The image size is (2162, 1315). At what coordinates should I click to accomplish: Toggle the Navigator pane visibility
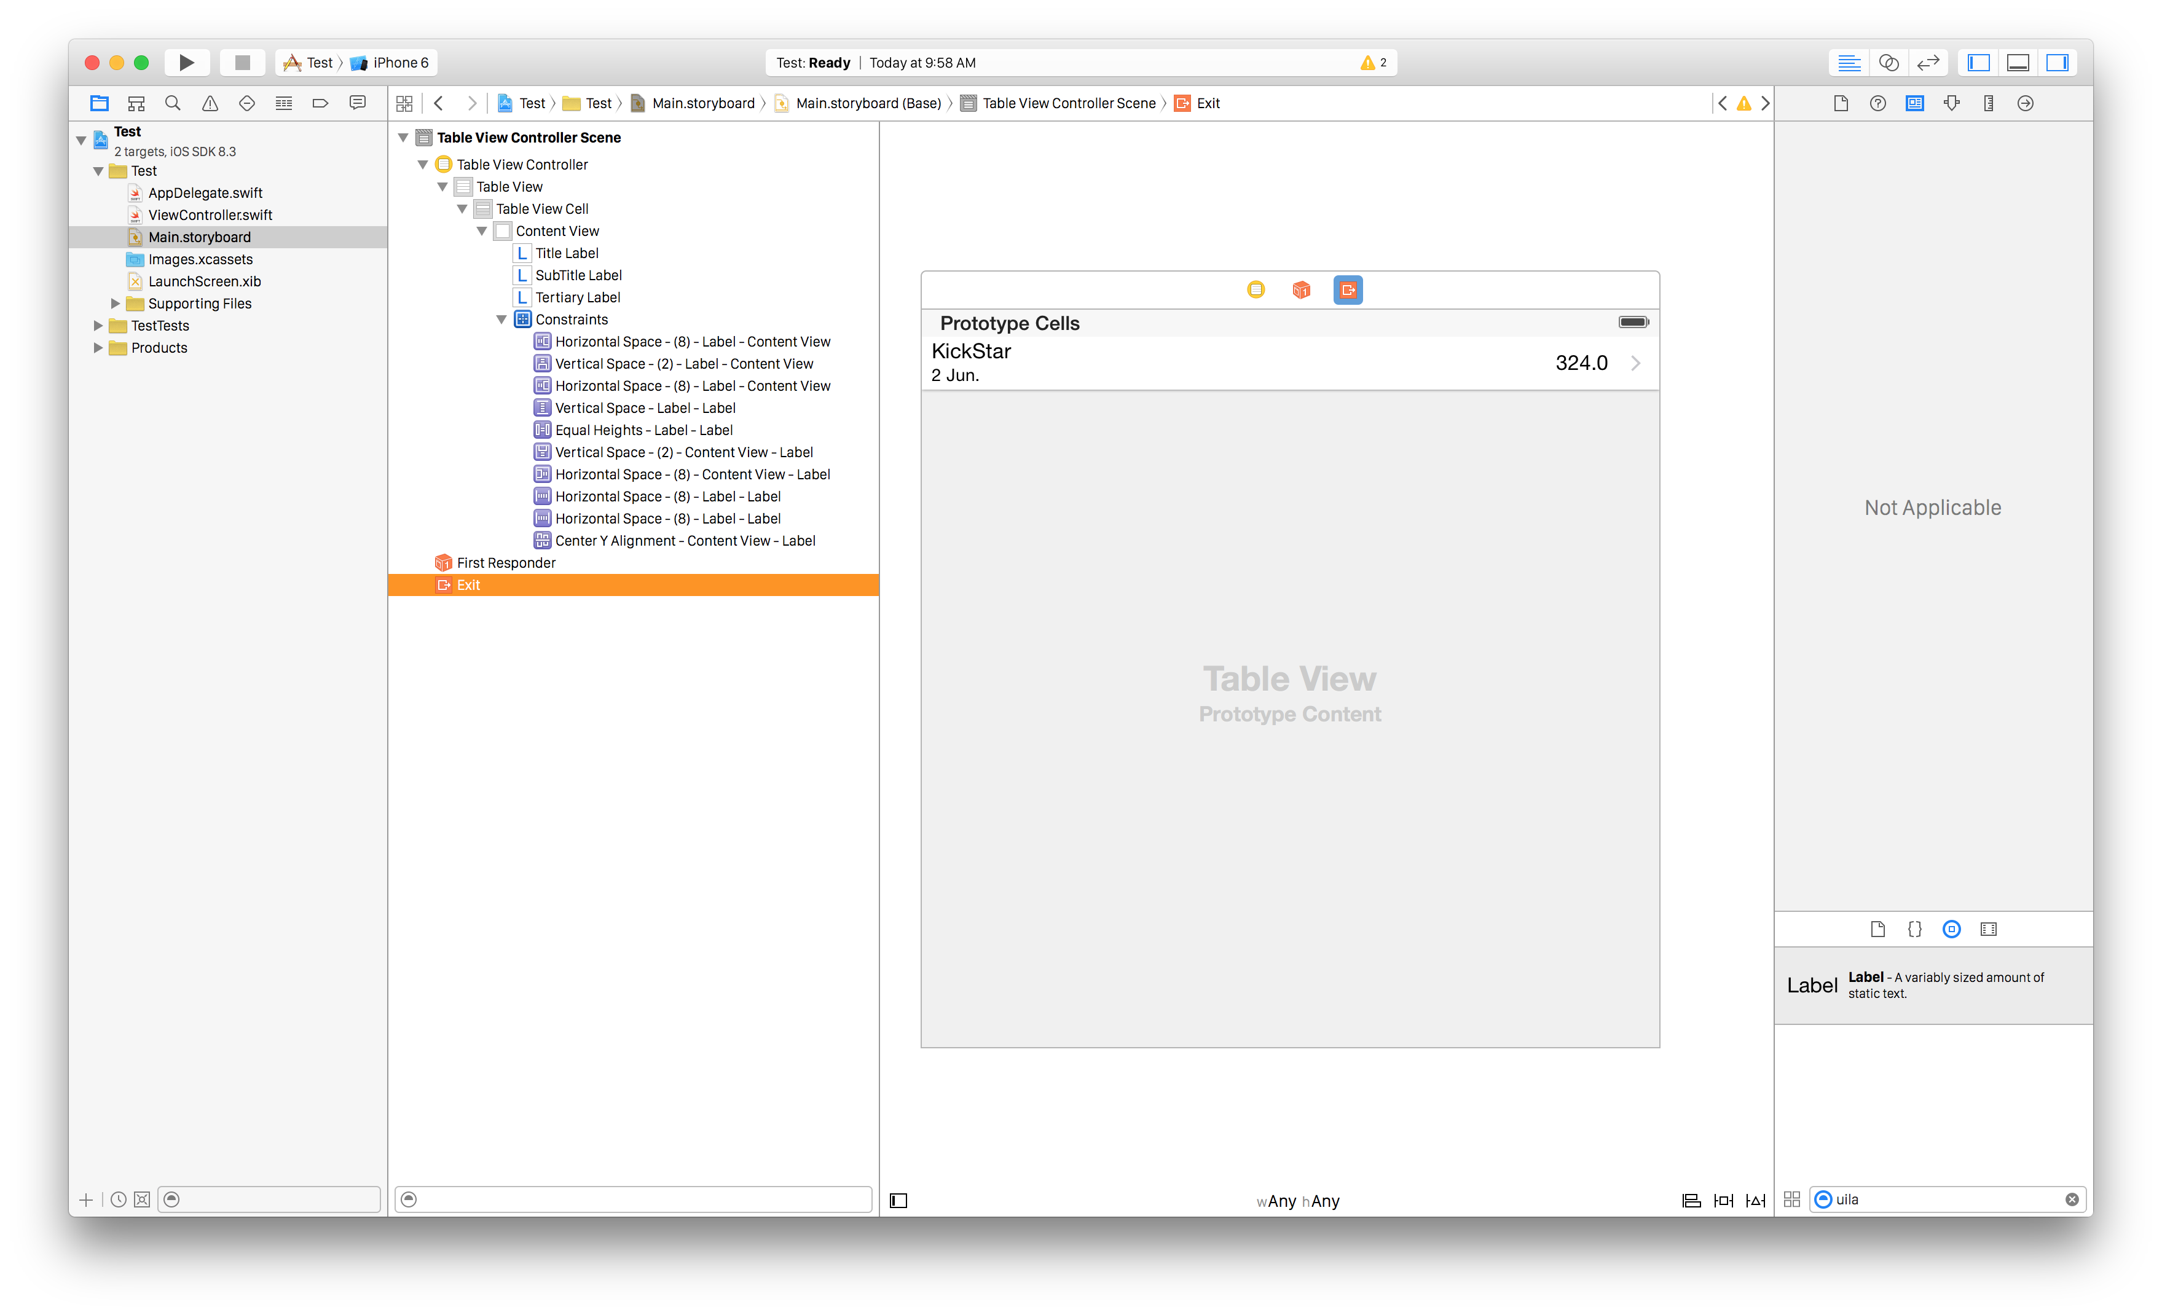1979,62
